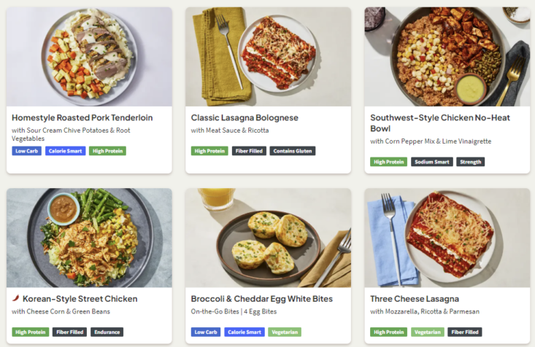Click the Contains Gluten tag
Screen dimensions: 535x347
point(293,151)
